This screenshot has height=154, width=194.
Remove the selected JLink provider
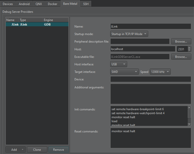(58, 149)
